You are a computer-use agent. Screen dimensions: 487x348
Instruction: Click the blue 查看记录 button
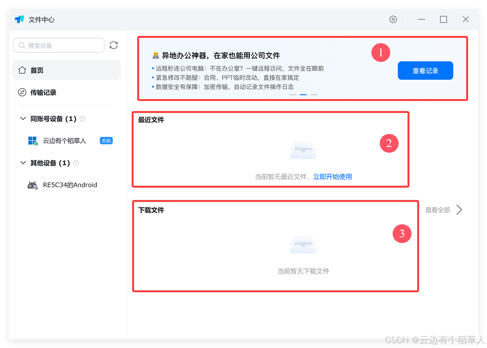pyautogui.click(x=425, y=71)
